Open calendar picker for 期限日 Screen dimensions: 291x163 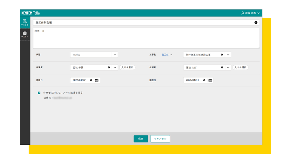[x=210, y=80]
